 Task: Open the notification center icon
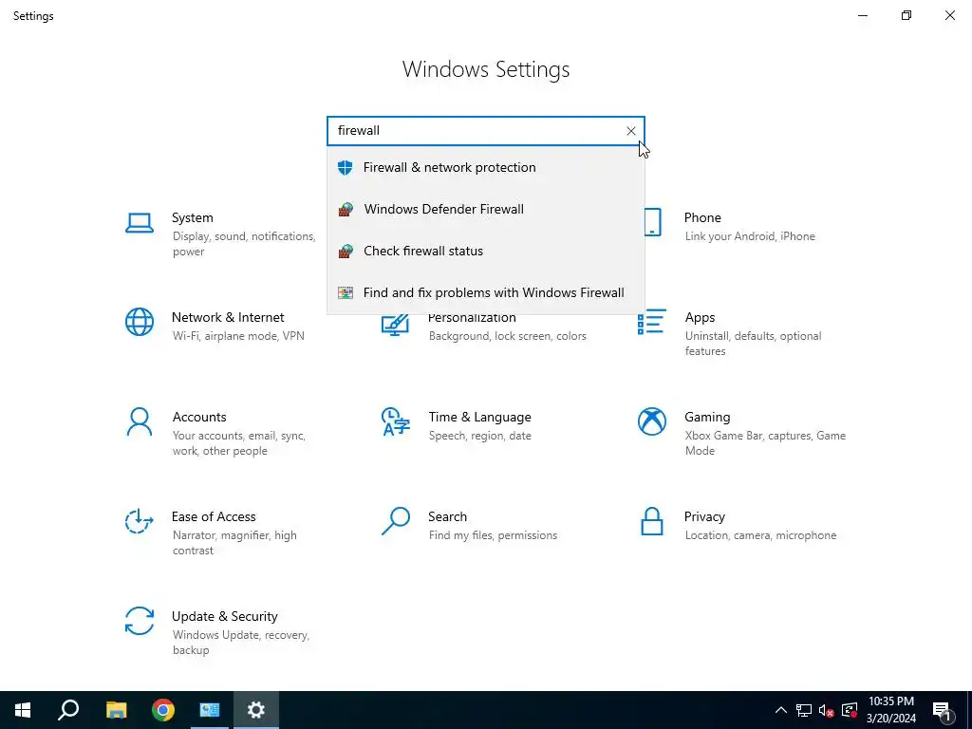943,710
